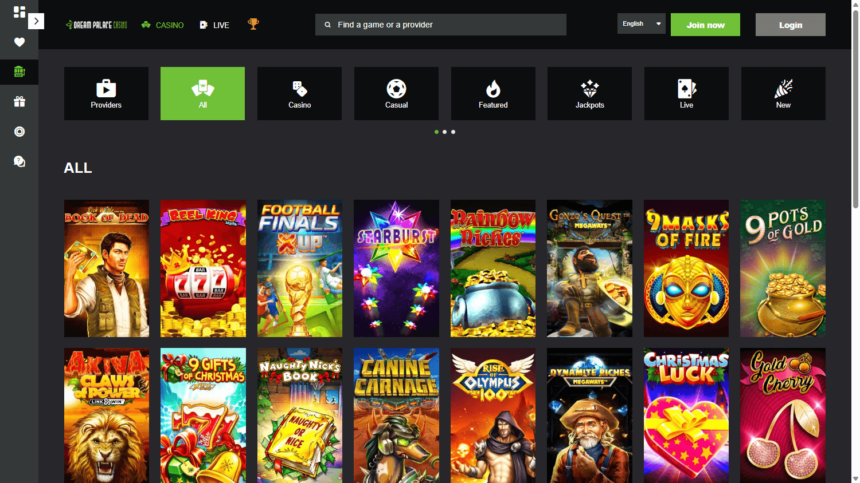Enable the Casual games filter
Screen dimensions: 860x483
pos(396,93)
